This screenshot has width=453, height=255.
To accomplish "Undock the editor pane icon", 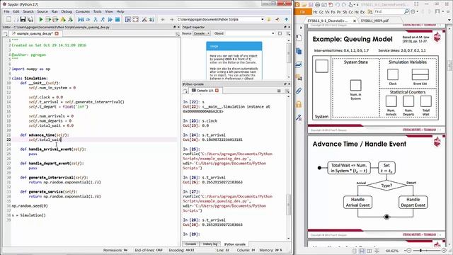I will (x=175, y=27).
